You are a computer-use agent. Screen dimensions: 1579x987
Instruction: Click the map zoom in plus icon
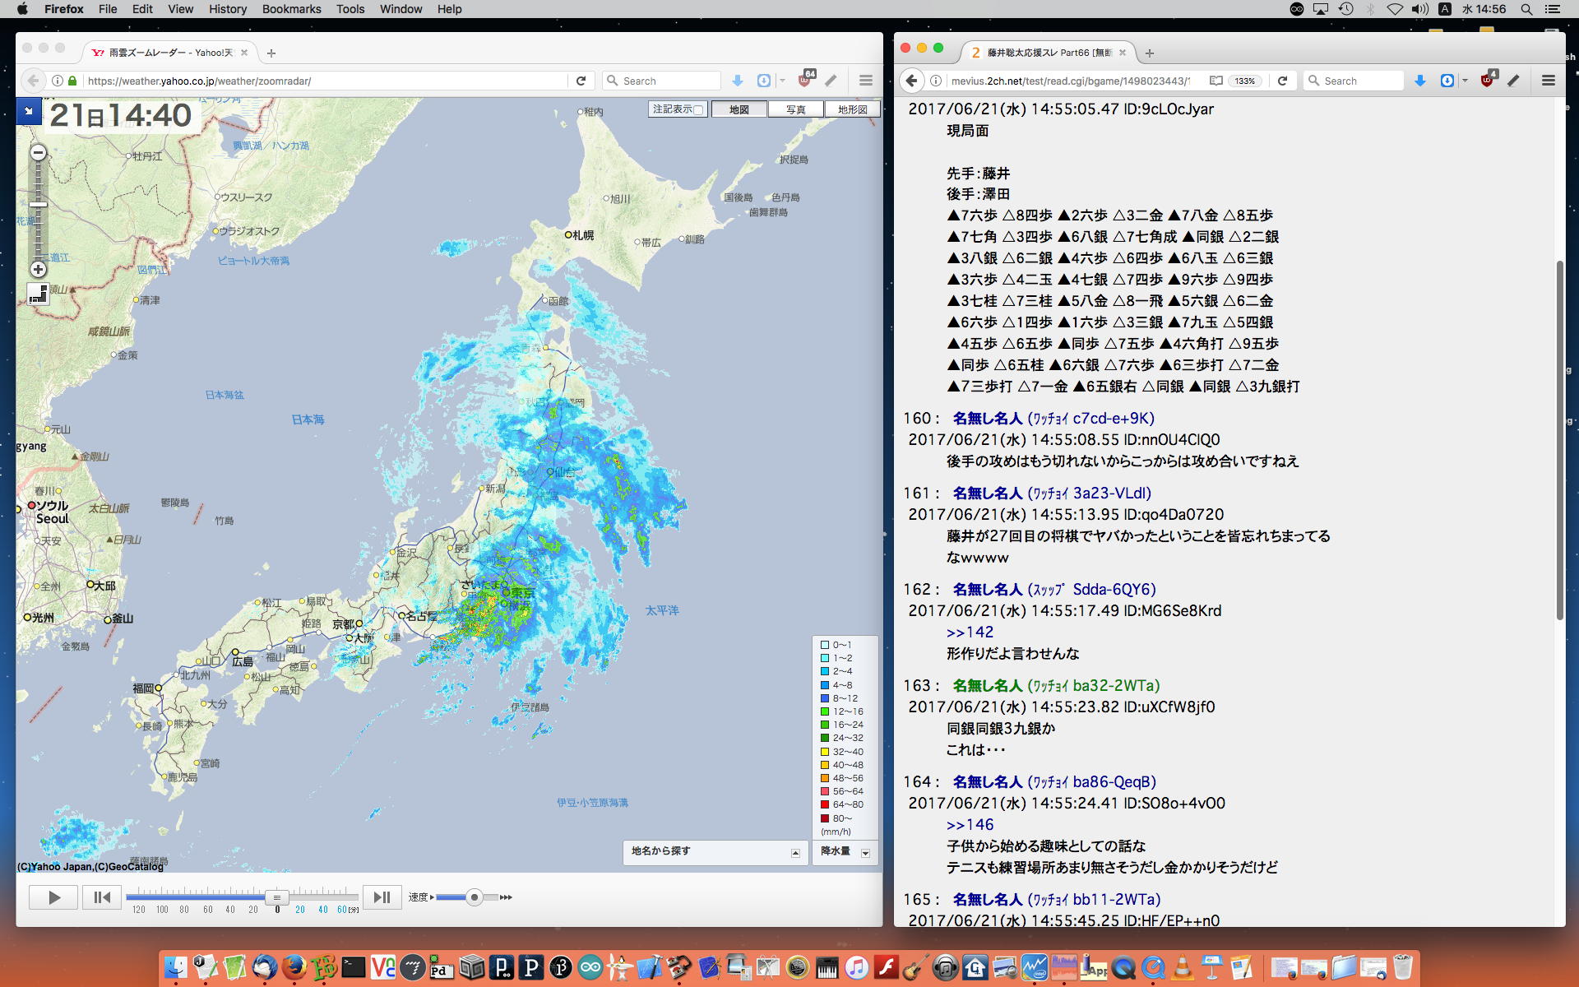coord(38,270)
